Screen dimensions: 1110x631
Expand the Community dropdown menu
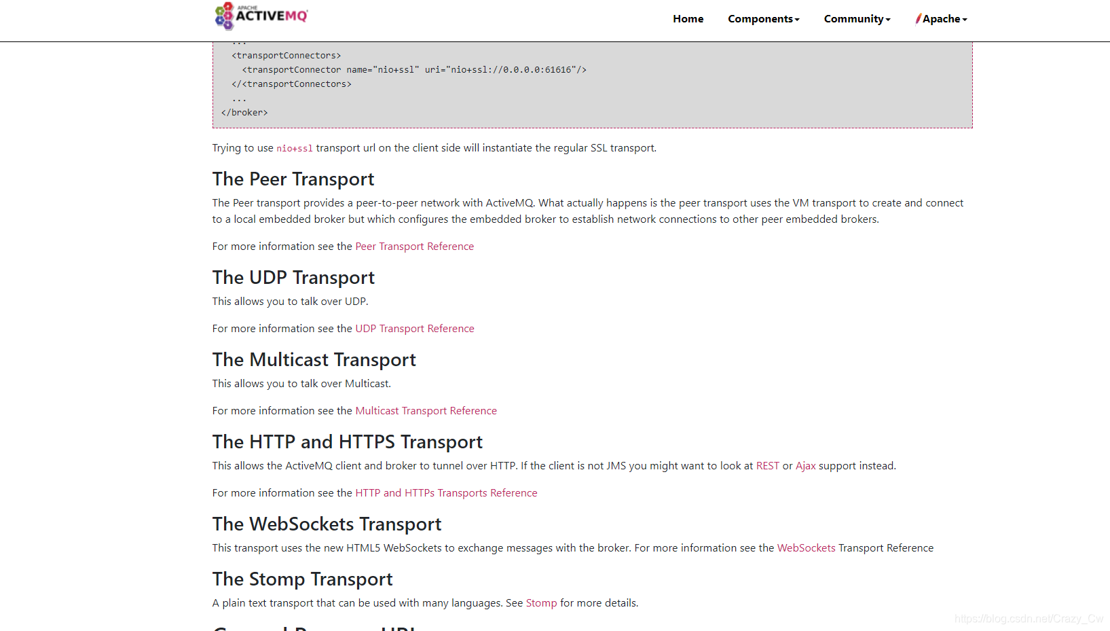pos(857,19)
